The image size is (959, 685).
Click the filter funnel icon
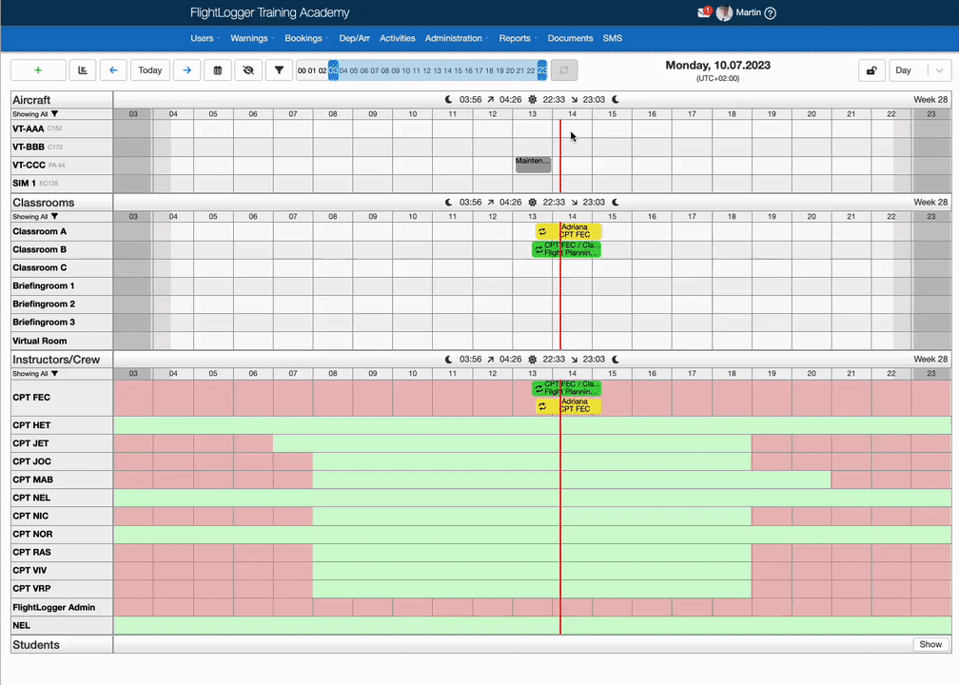click(x=278, y=70)
